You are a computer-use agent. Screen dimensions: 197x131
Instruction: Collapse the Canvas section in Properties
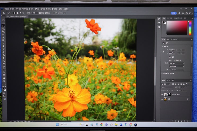click(x=163, y=46)
